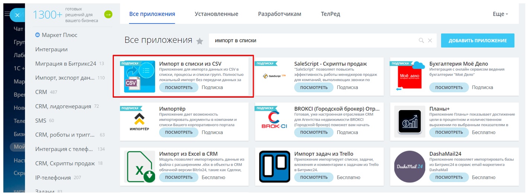The height and width of the screenshot is (194, 529).
Task: Click the Импорт из Excel в CRM icon
Action: point(140,166)
